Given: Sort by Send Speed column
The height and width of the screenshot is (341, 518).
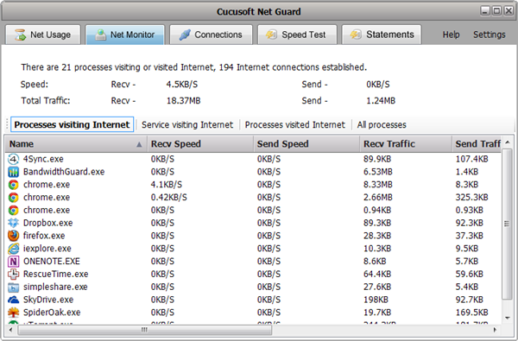Looking at the screenshot, I should click(306, 144).
